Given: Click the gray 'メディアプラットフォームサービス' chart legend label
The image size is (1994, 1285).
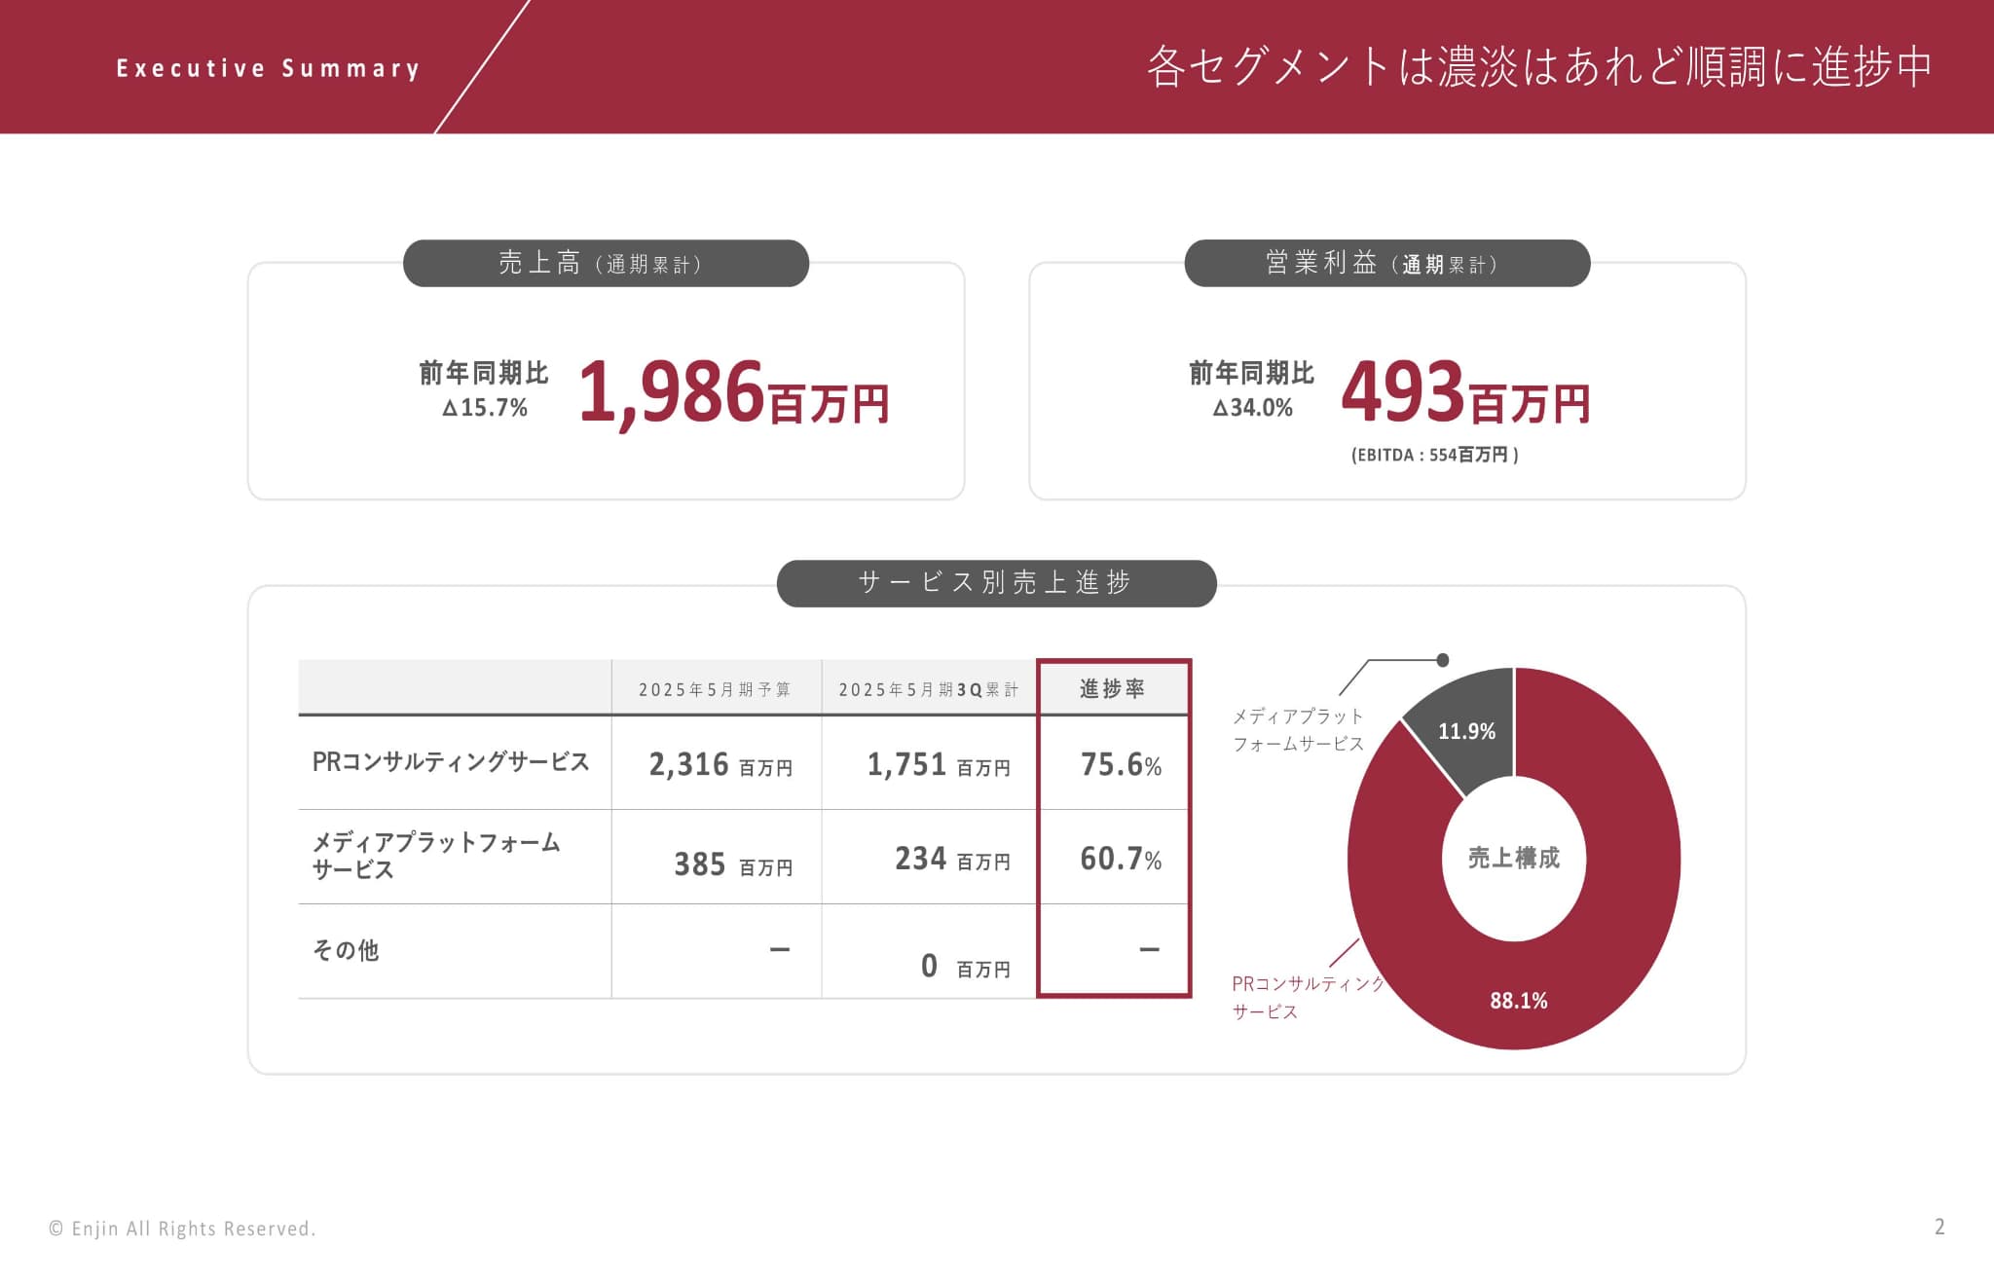Looking at the screenshot, I should coord(1299,730).
